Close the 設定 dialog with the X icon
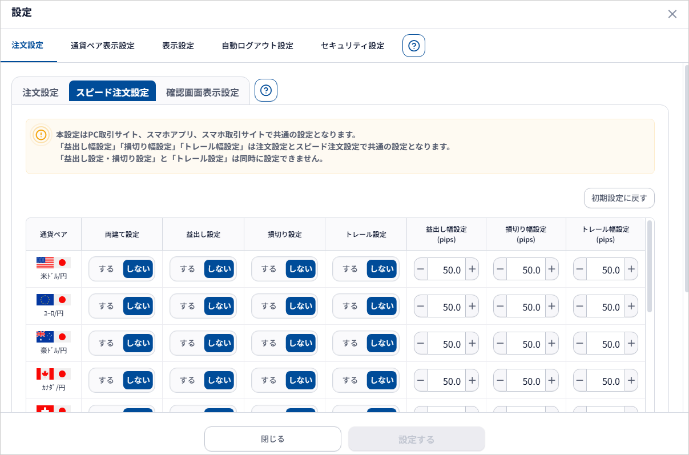689x455 pixels. 672,14
